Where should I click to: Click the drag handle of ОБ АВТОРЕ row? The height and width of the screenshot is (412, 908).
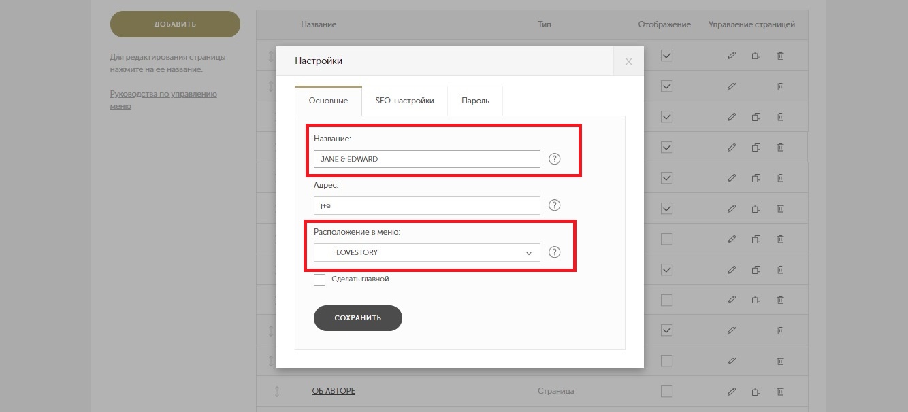[x=277, y=391]
